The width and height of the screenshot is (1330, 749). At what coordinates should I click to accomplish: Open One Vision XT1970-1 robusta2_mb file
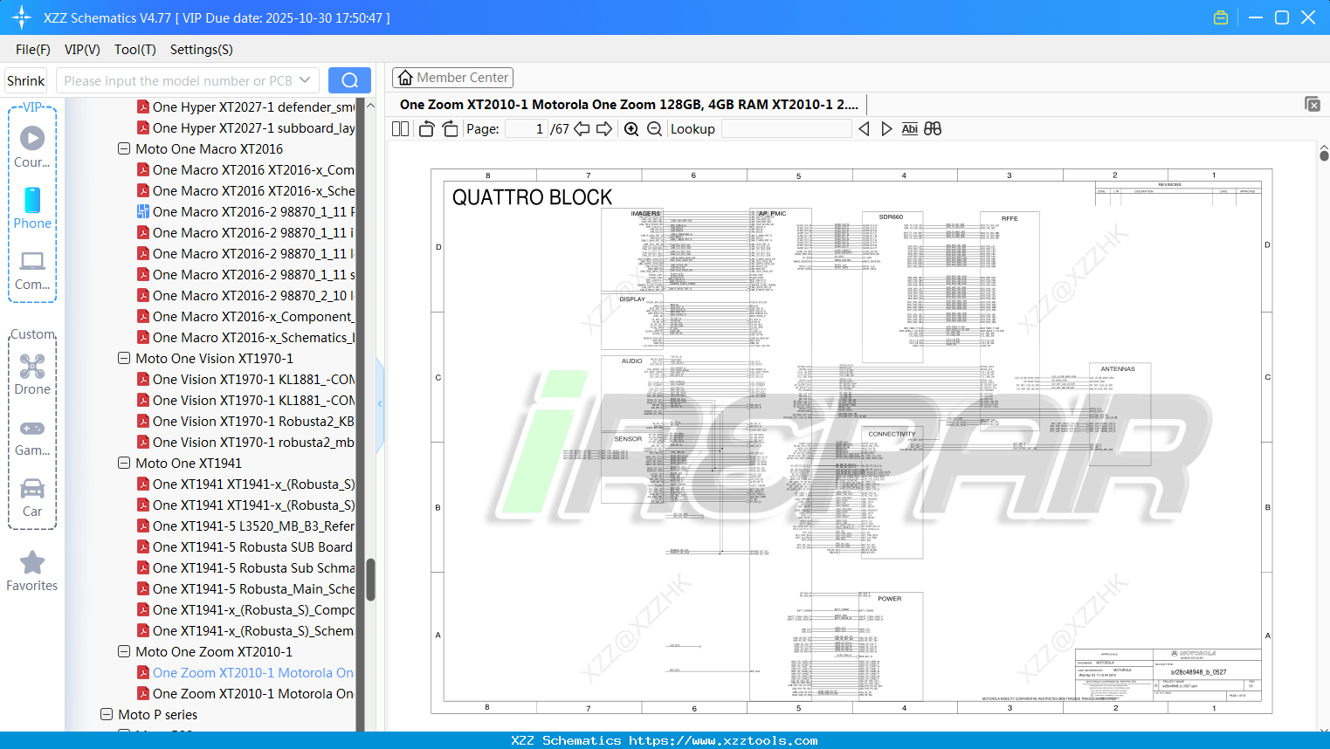[254, 443]
